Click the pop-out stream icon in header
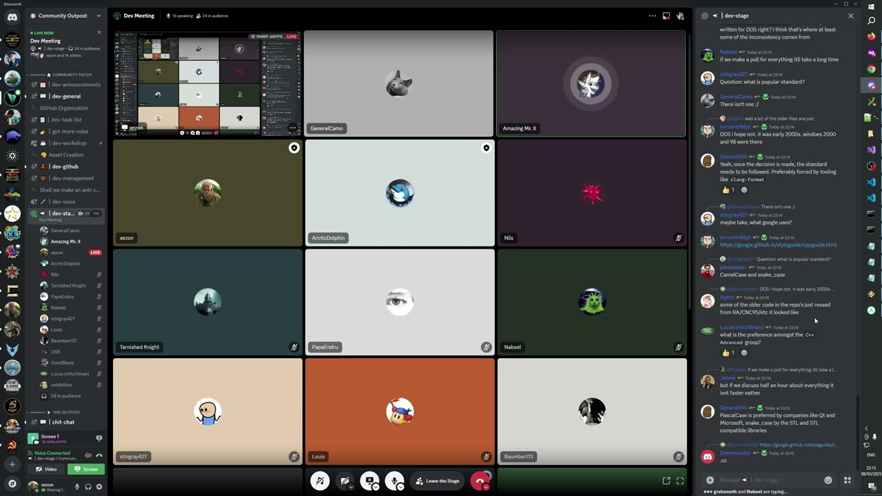The height and width of the screenshot is (496, 882). pos(666,16)
